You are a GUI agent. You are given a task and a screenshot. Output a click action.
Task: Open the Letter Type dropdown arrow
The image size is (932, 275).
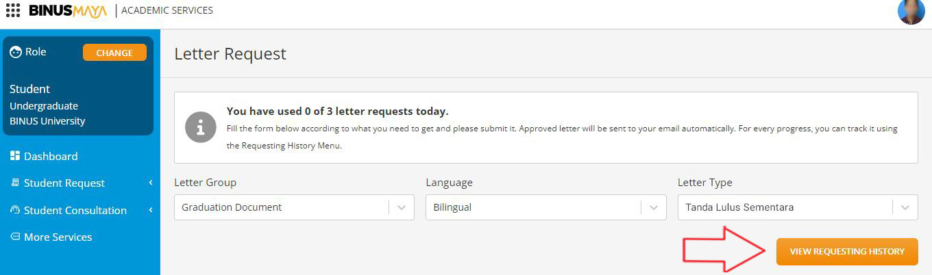905,207
